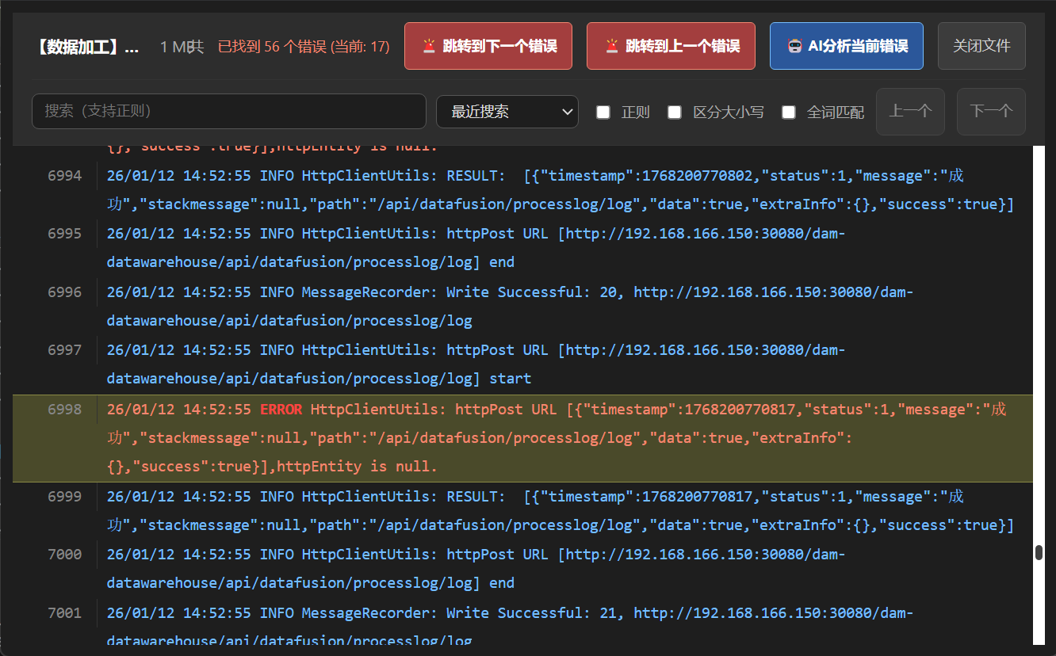Check the 全词匹配 option
The image size is (1056, 656).
(x=789, y=112)
